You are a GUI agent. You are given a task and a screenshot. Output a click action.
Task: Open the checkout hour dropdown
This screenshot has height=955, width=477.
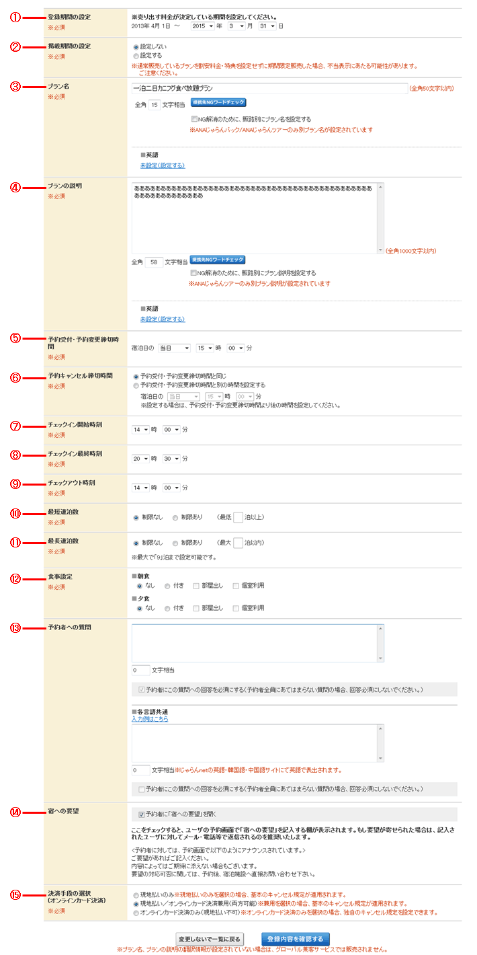141,488
